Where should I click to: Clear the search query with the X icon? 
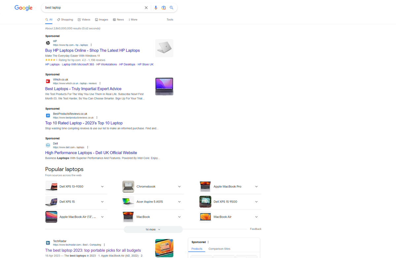(146, 7)
